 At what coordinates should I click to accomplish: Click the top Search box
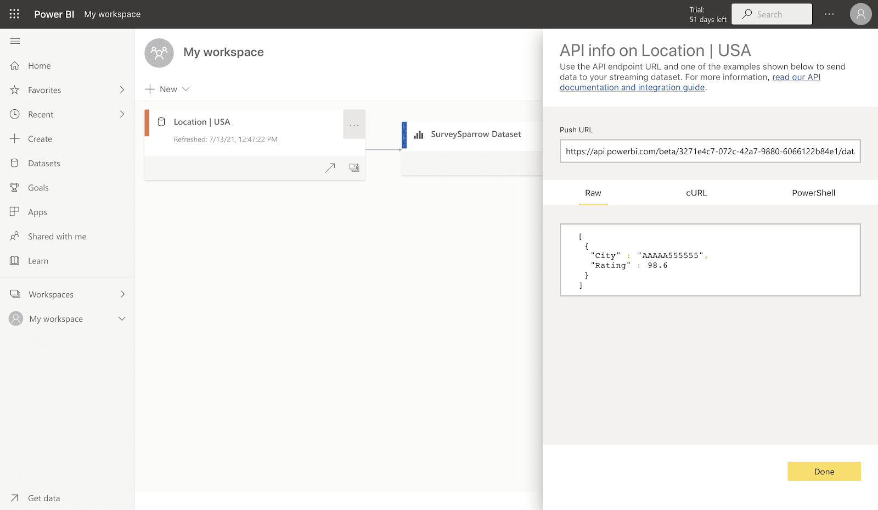(772, 14)
